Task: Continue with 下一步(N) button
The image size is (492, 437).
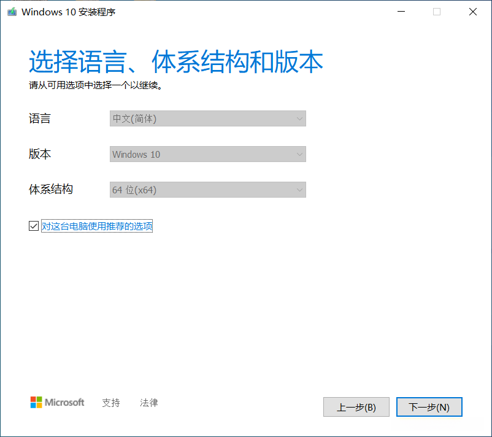Action: click(429, 407)
